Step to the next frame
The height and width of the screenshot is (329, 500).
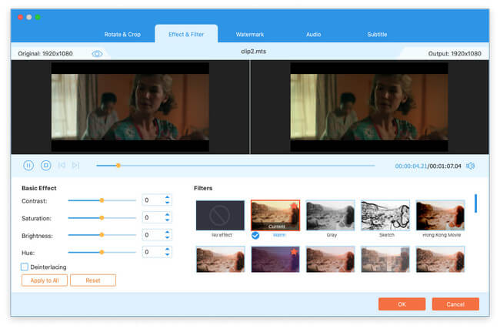tap(75, 165)
